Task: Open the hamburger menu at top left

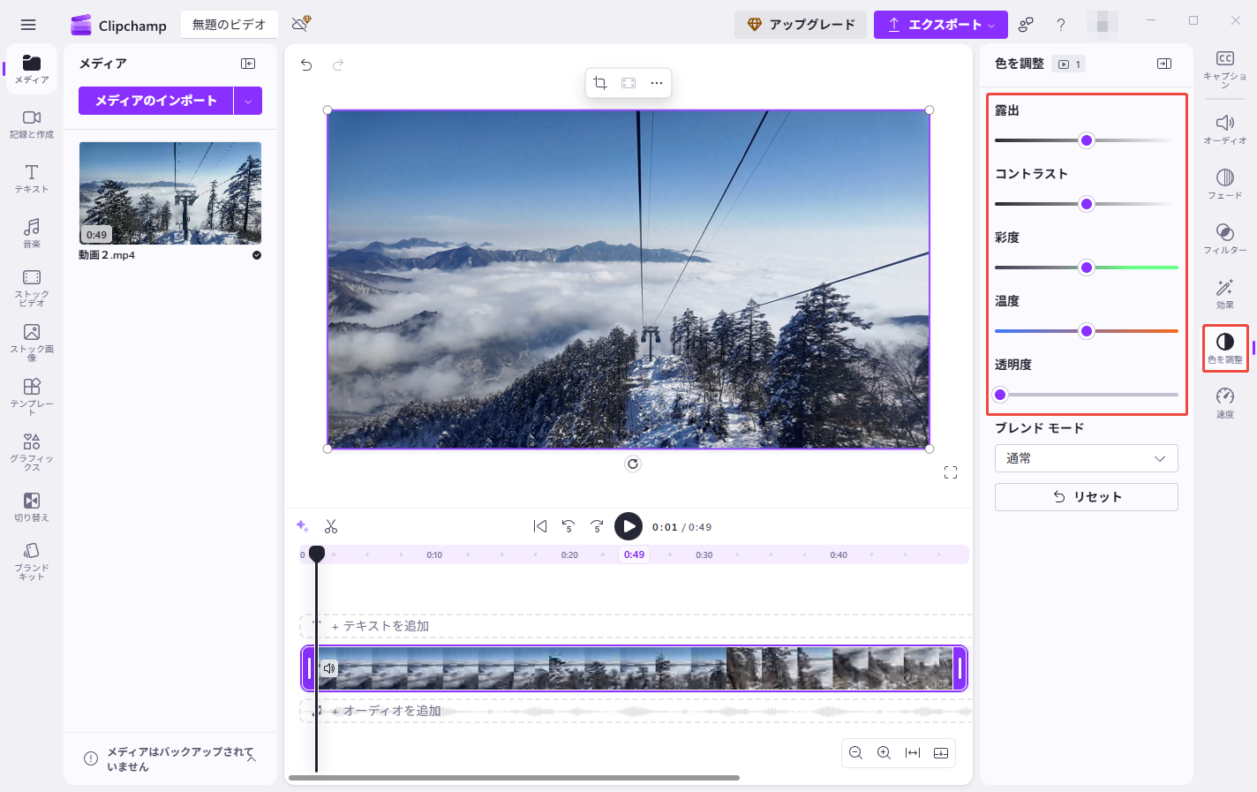Action: pyautogui.click(x=28, y=24)
